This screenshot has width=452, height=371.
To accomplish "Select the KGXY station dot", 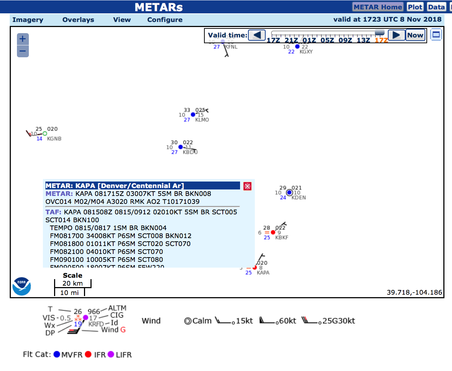I will point(297,46).
